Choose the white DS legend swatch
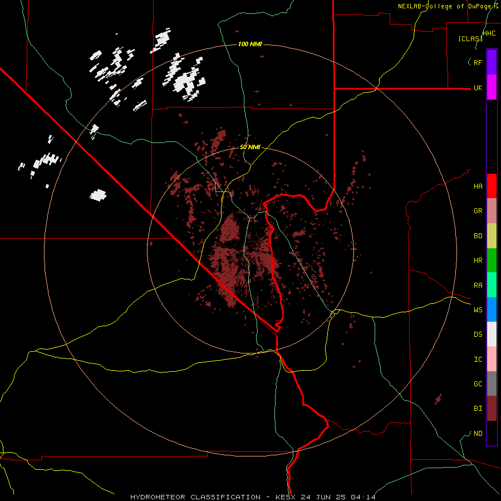Image resolution: width=501 pixels, height=501 pixels. point(492,334)
